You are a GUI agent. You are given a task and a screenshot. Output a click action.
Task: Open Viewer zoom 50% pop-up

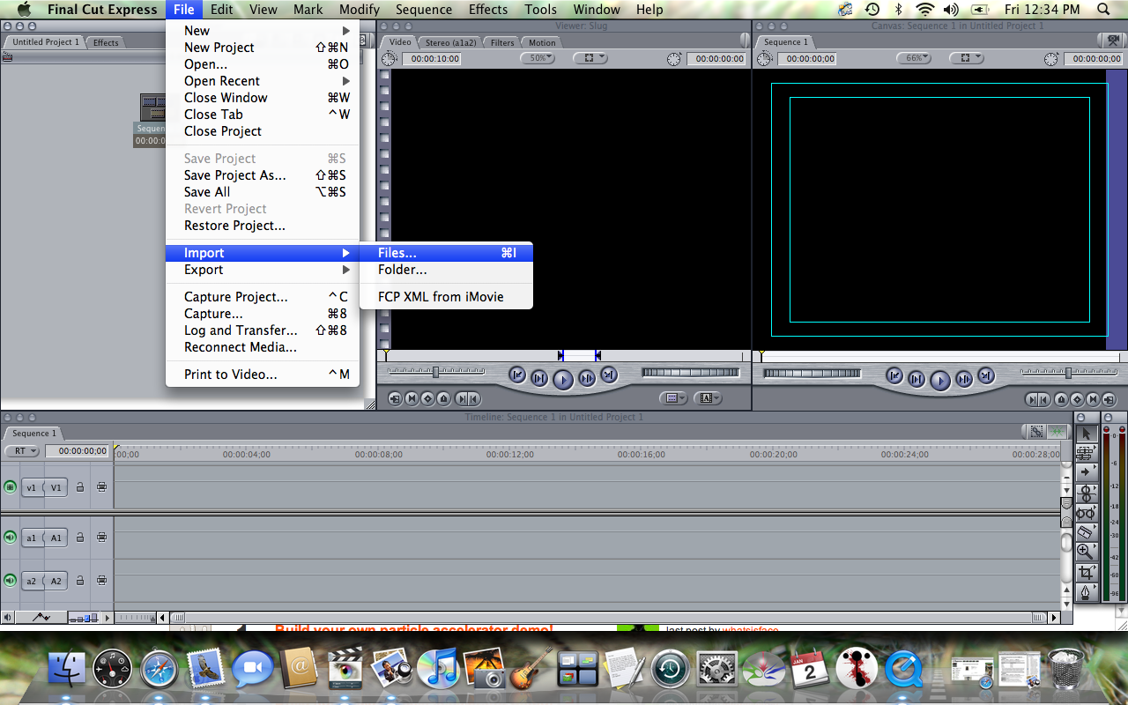[538, 58]
